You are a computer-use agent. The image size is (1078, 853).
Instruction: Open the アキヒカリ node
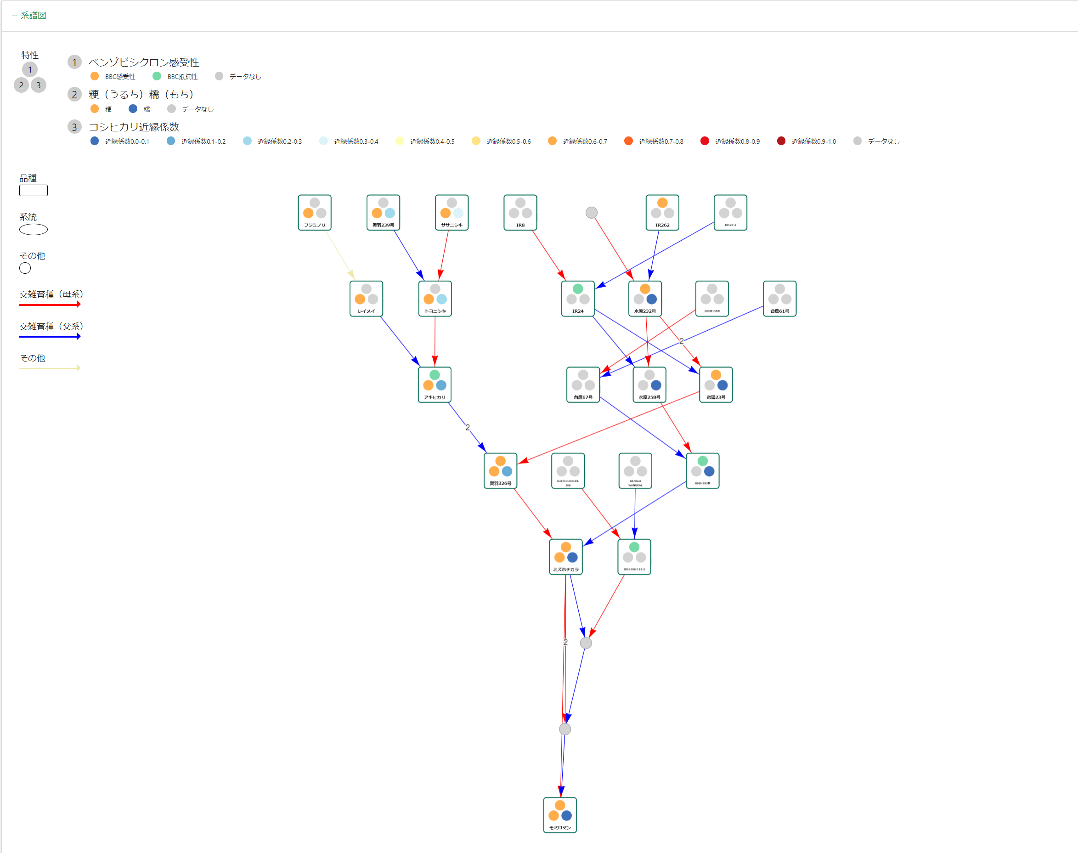435,384
